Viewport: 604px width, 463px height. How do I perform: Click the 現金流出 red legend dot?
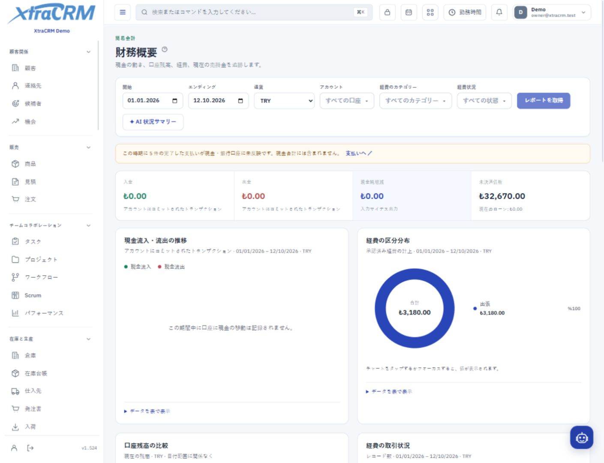(x=159, y=267)
